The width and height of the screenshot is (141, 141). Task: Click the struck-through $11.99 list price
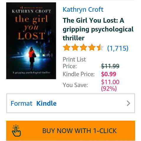110,66
